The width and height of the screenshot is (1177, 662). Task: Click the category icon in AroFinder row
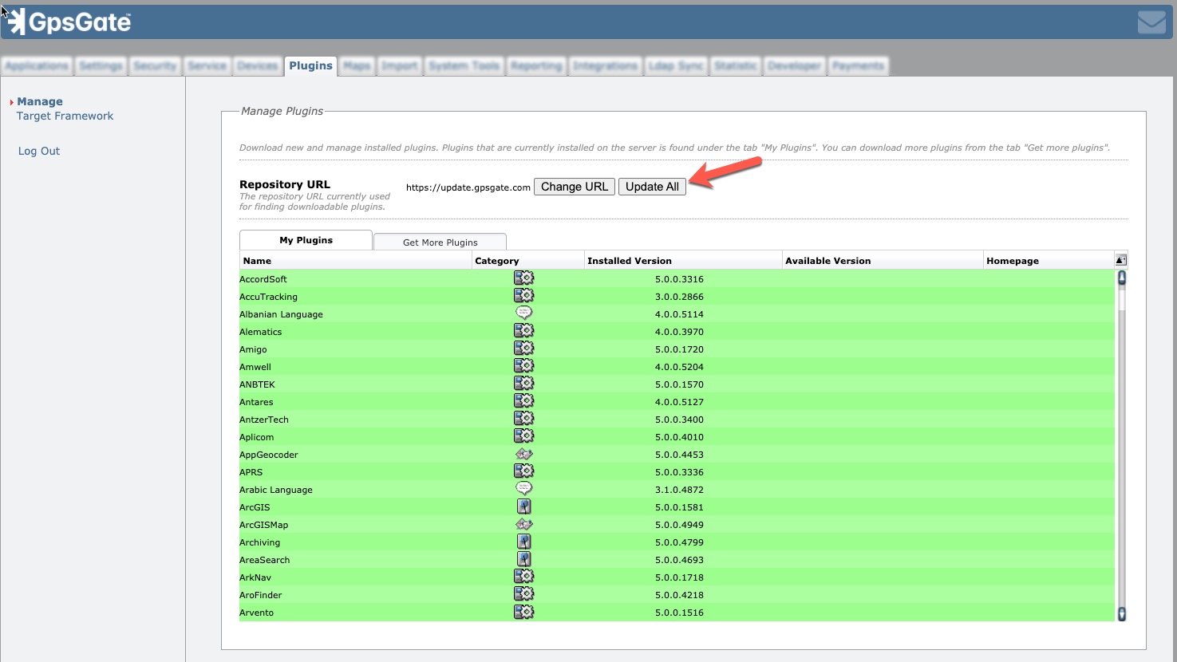point(523,594)
